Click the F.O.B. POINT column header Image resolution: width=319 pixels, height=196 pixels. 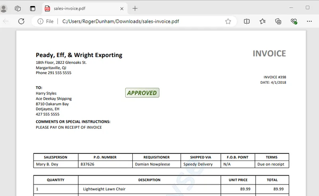(x=238, y=157)
